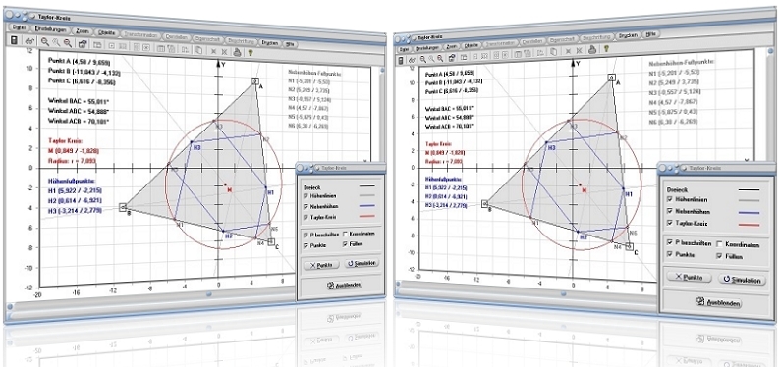Click calculator icon in right window toolbar
This screenshot has height=367, width=780.
point(401,61)
